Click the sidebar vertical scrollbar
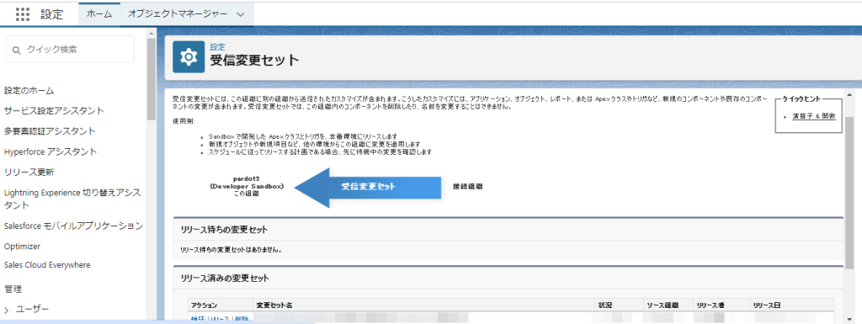This screenshot has height=324, width=862. (152, 80)
